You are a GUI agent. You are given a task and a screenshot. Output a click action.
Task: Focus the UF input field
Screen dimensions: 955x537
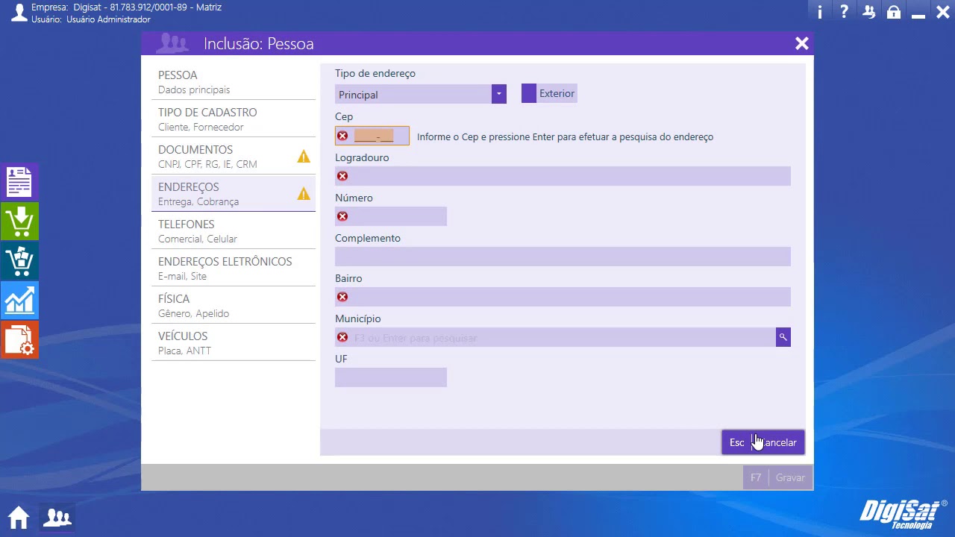(x=391, y=377)
